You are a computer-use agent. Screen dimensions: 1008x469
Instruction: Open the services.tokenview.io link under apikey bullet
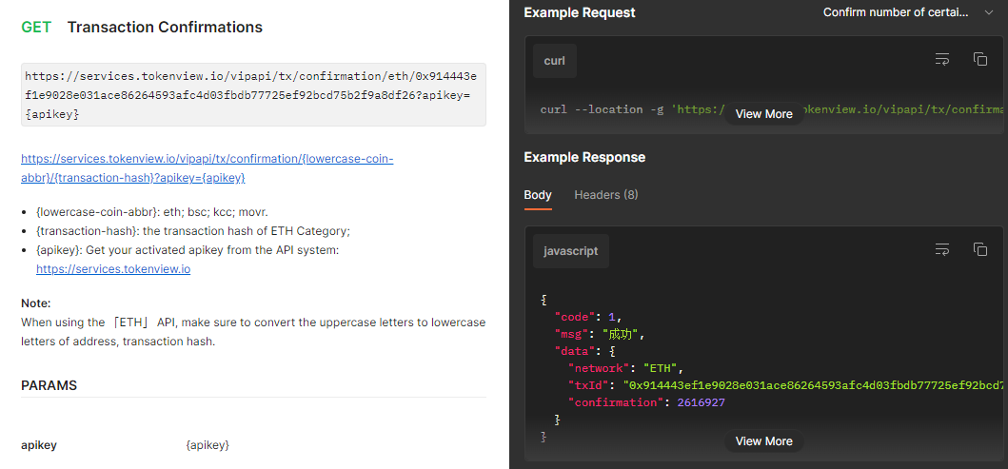point(113,269)
